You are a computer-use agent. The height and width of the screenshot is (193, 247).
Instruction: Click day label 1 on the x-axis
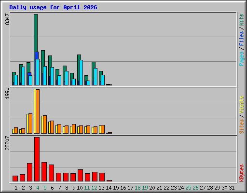coord(16,188)
